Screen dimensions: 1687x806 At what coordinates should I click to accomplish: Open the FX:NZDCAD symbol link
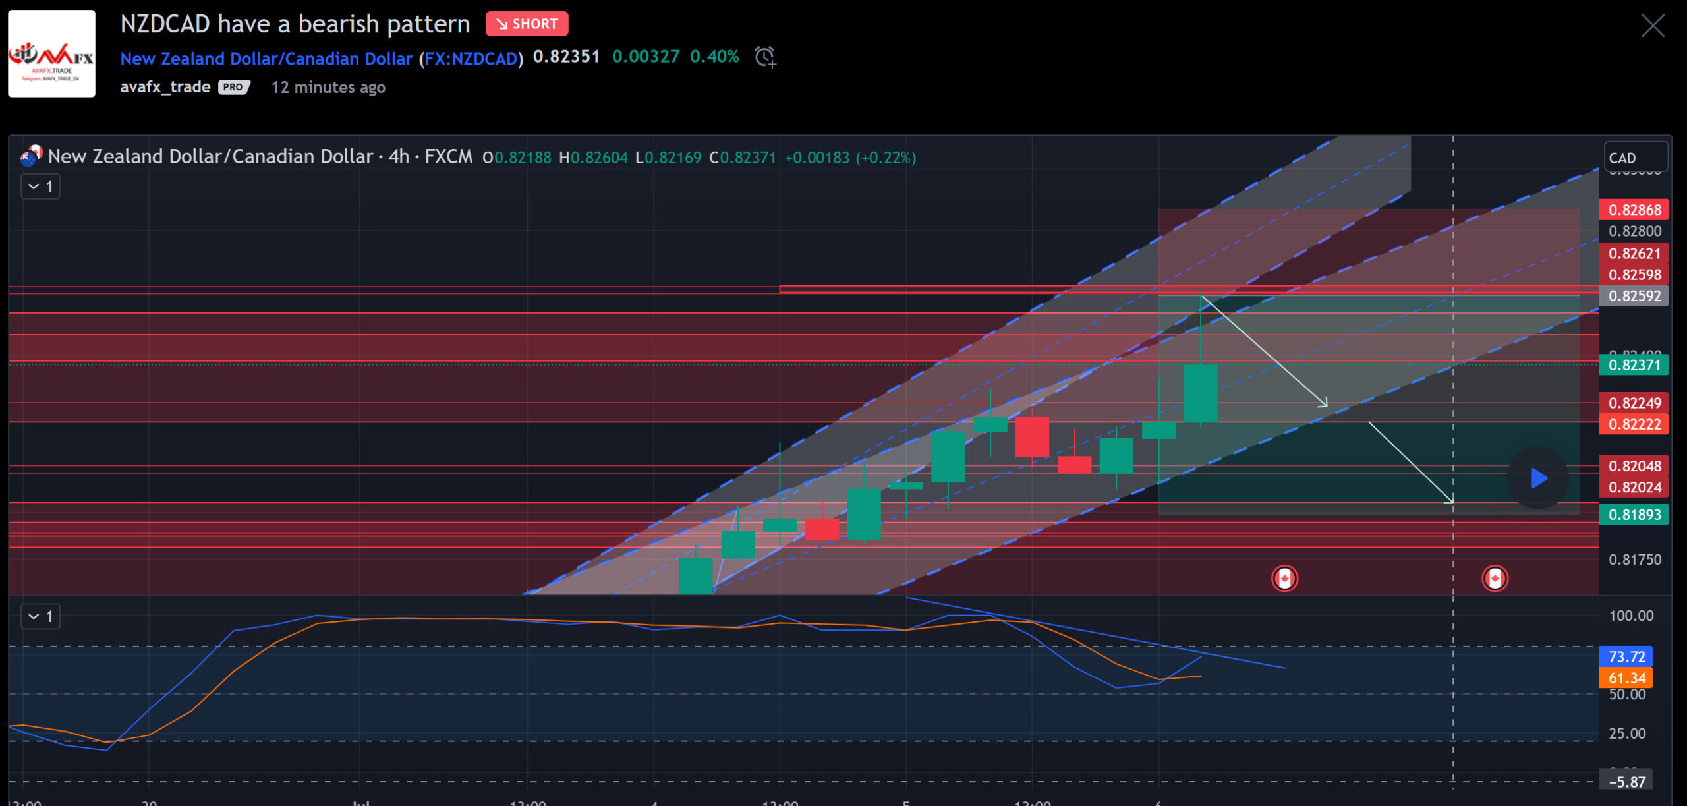point(471,59)
